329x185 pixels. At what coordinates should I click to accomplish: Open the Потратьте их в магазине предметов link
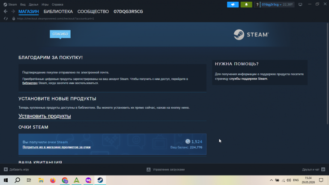point(57,147)
